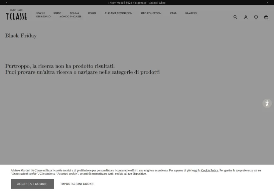Open the DONNA menu
Screen dimensions: 274x193
[74, 13]
